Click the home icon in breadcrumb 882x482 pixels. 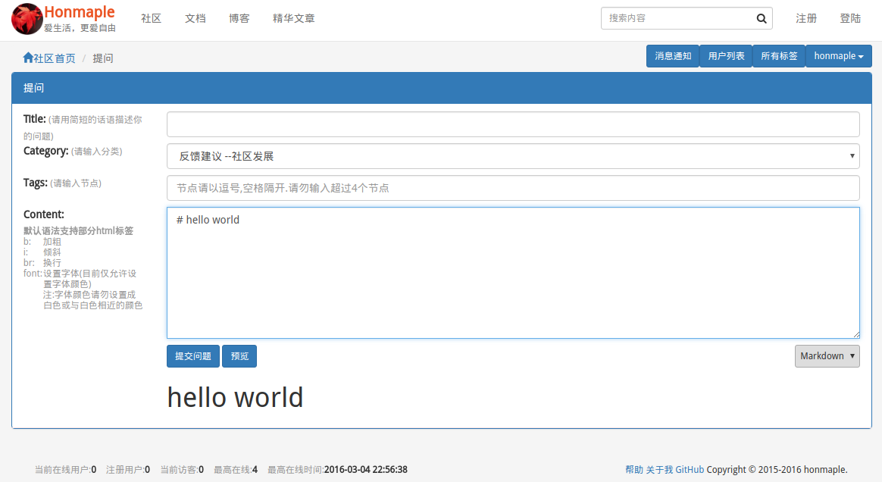(x=27, y=58)
